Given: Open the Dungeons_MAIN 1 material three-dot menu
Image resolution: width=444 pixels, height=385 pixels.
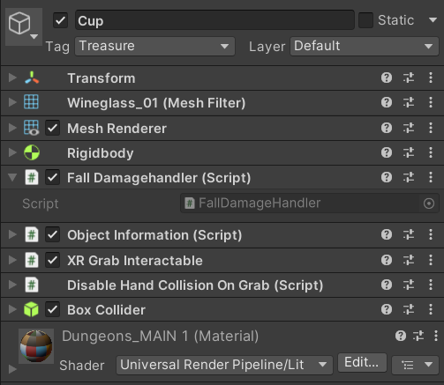Looking at the screenshot, I should click(436, 336).
